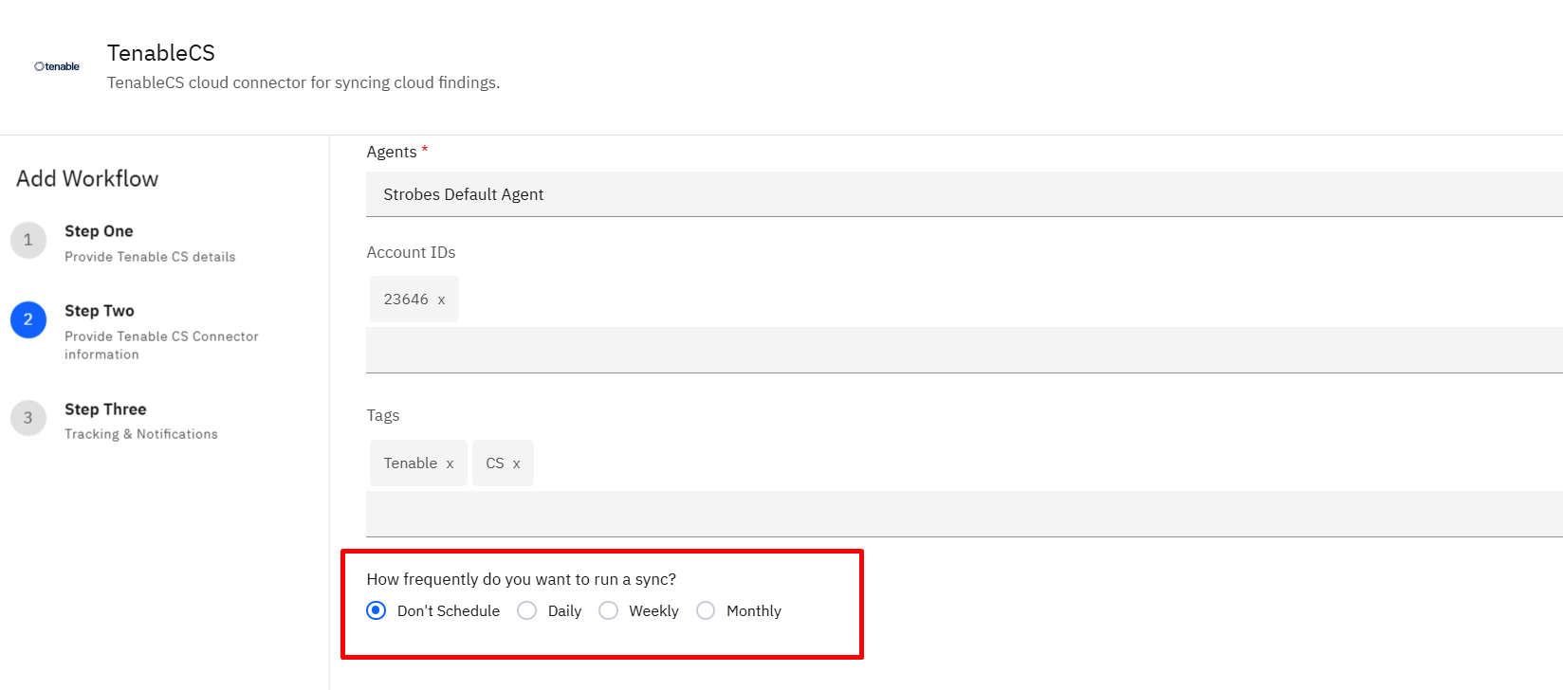1563x690 pixels.
Task: Select the Monthly sync option
Action: (706, 610)
